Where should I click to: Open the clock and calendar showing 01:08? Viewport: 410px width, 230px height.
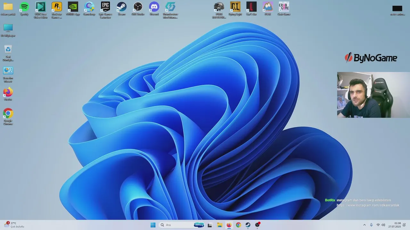click(395, 225)
